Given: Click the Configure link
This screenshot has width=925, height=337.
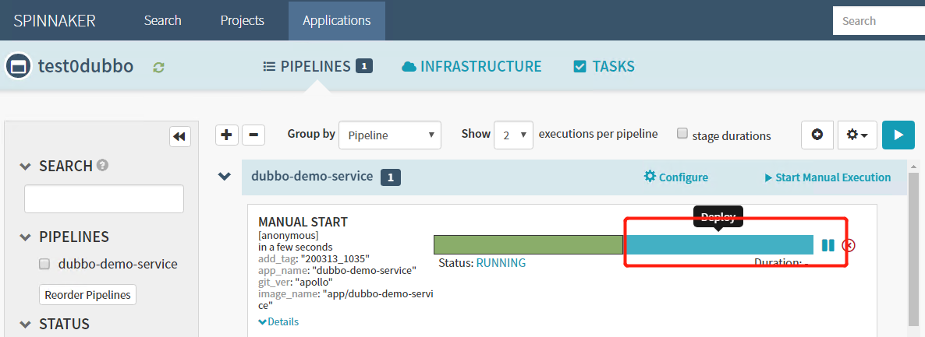Looking at the screenshot, I should [x=675, y=177].
